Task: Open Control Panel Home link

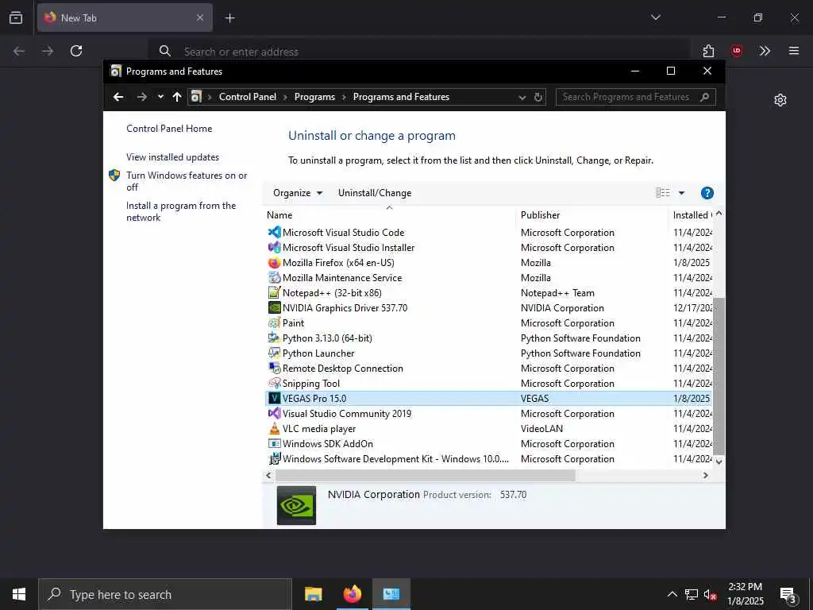Action: pyautogui.click(x=169, y=129)
